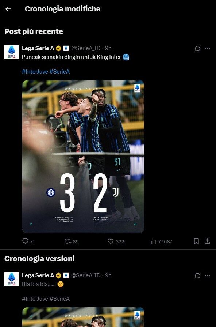Screen dimensions: 216x327
Task: Open the image in the older version post
Action: tap(83, 317)
